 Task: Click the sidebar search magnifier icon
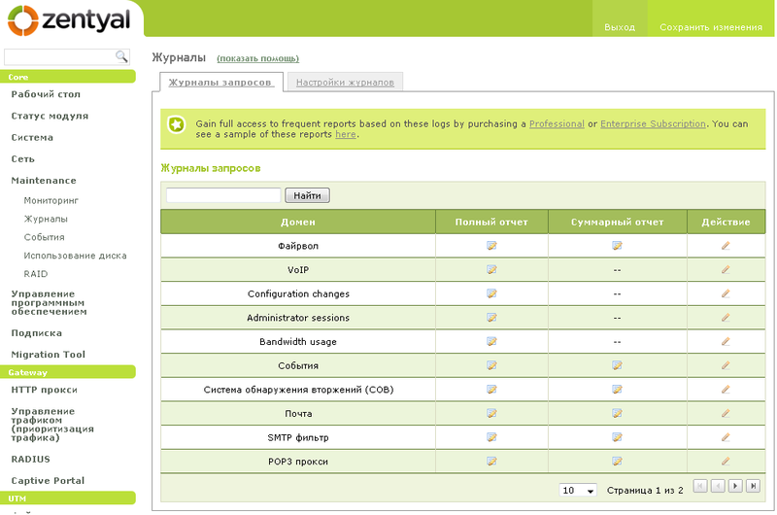[121, 56]
